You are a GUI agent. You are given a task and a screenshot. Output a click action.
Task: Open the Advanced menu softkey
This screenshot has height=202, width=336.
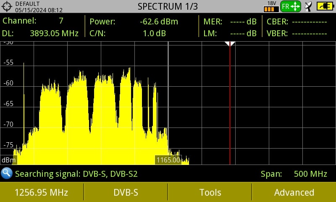[294, 192]
